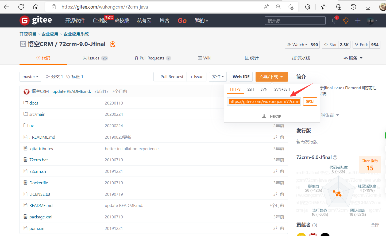Open the browser history clock icon
Screen dimensions: 386x236
[x=353, y=7]
